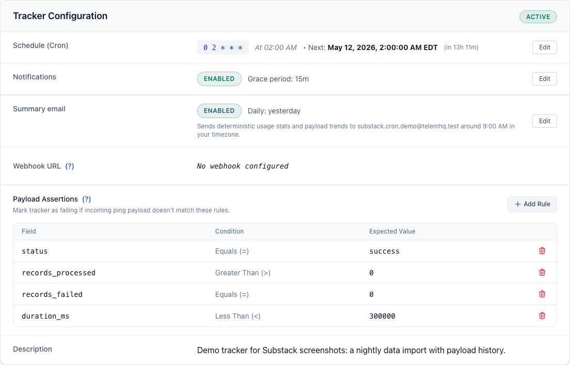Image resolution: width=570 pixels, height=365 pixels.
Task: Select the 'duration_ms' field cell
Action: pyautogui.click(x=45, y=316)
